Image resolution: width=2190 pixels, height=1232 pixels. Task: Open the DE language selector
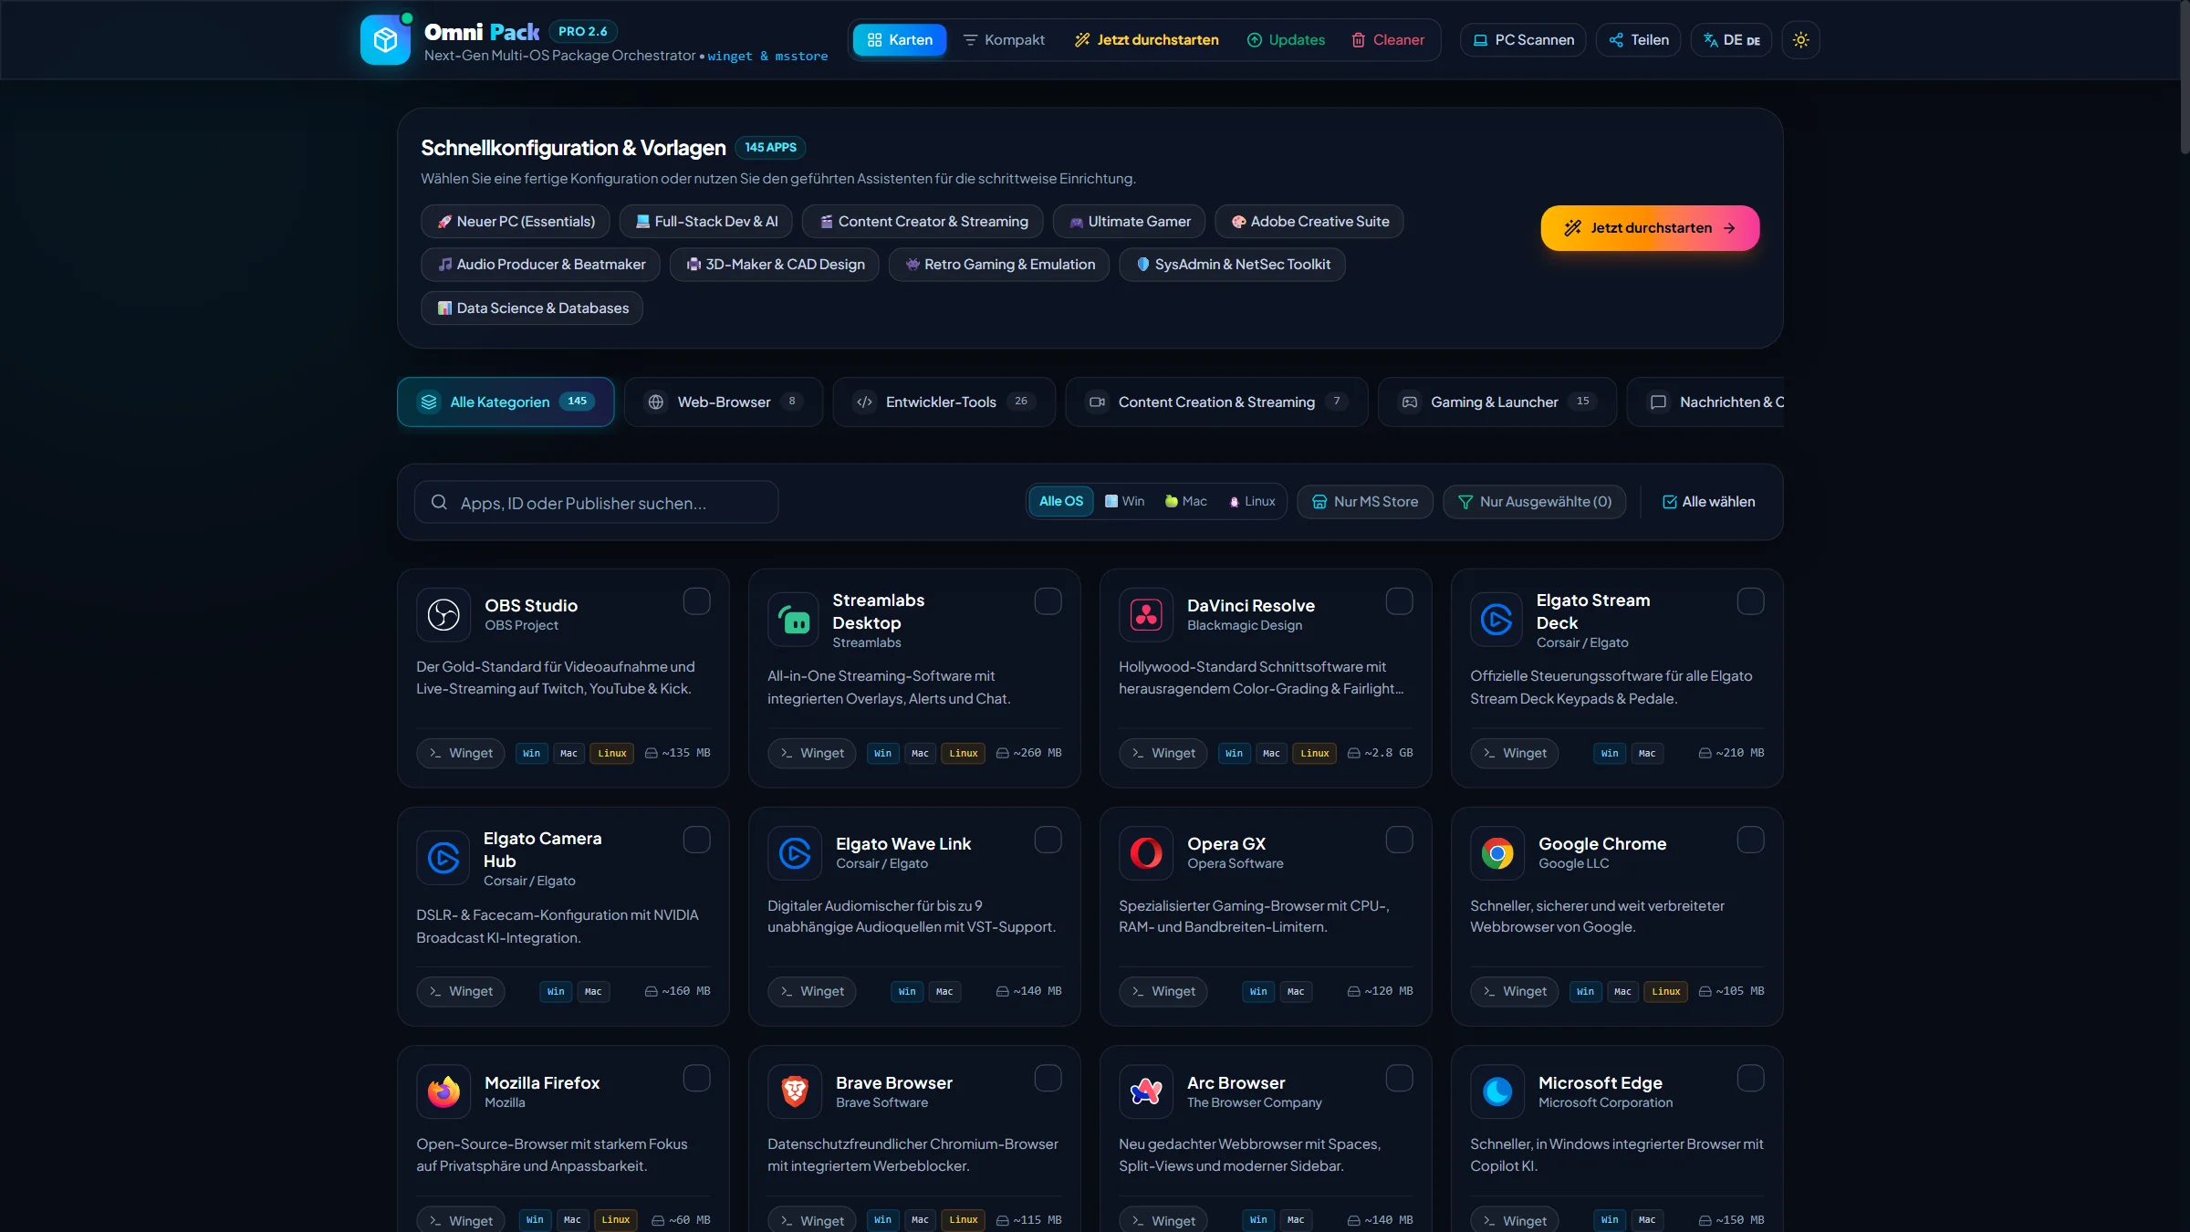point(1731,40)
